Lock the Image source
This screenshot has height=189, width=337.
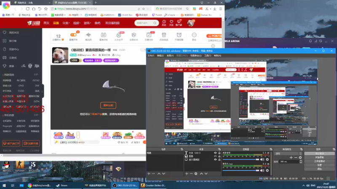click(x=219, y=156)
